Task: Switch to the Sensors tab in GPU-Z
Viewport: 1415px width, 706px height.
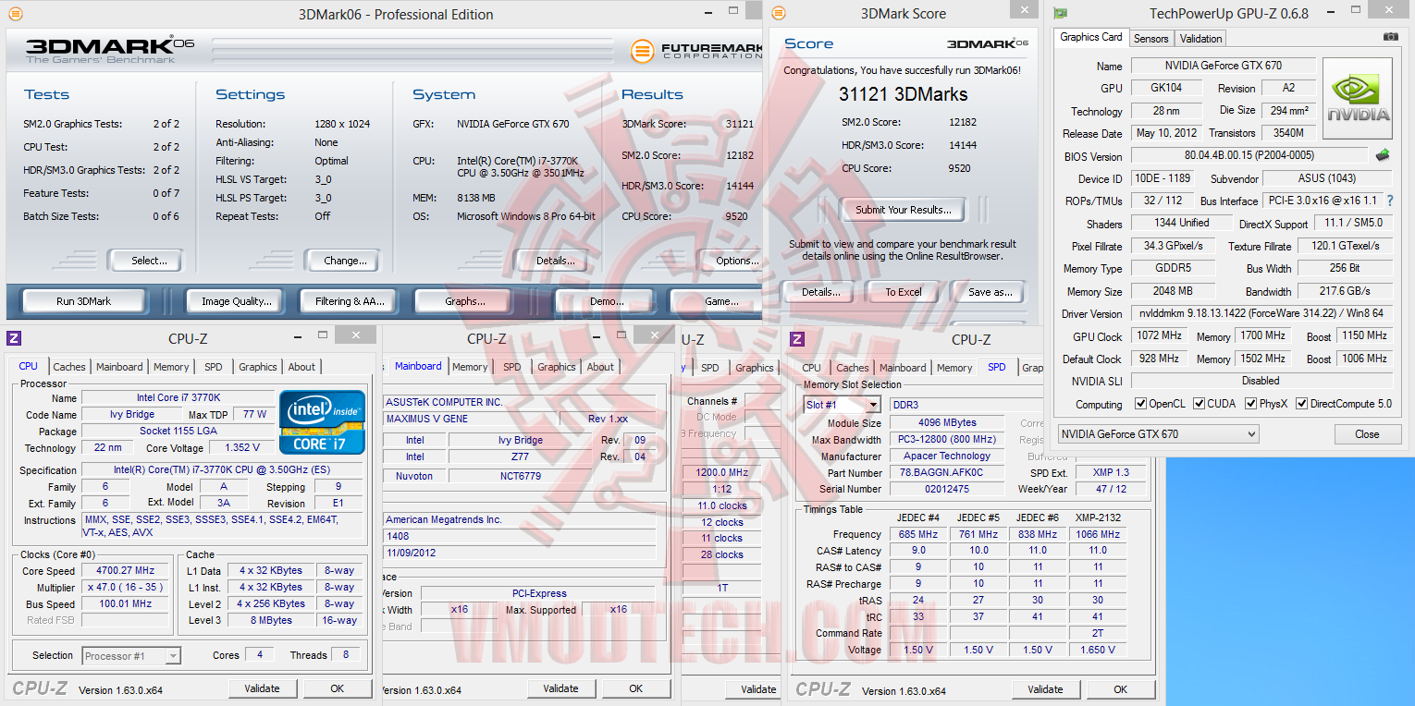Action: pos(1150,38)
